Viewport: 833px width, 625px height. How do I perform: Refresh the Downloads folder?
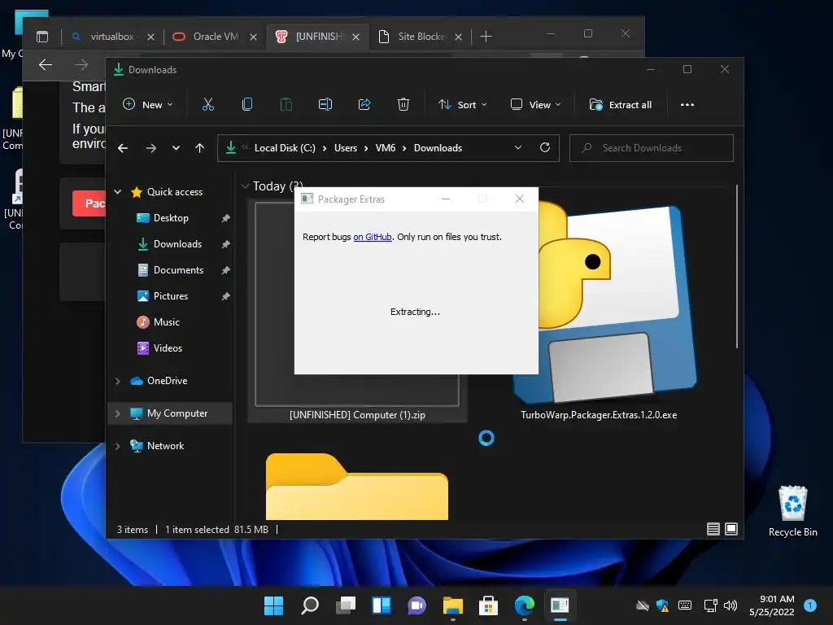coord(544,148)
